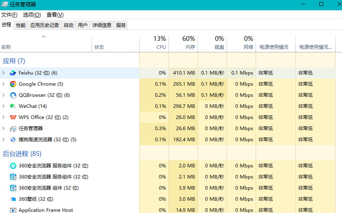342x213 pixels.
Task: Click the Feishu app icon
Action: click(13, 73)
